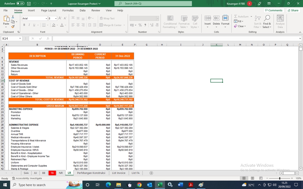Image resolution: width=303 pixels, height=189 pixels.
Task: Click Increase Decimal icon
Action: coord(152,25)
